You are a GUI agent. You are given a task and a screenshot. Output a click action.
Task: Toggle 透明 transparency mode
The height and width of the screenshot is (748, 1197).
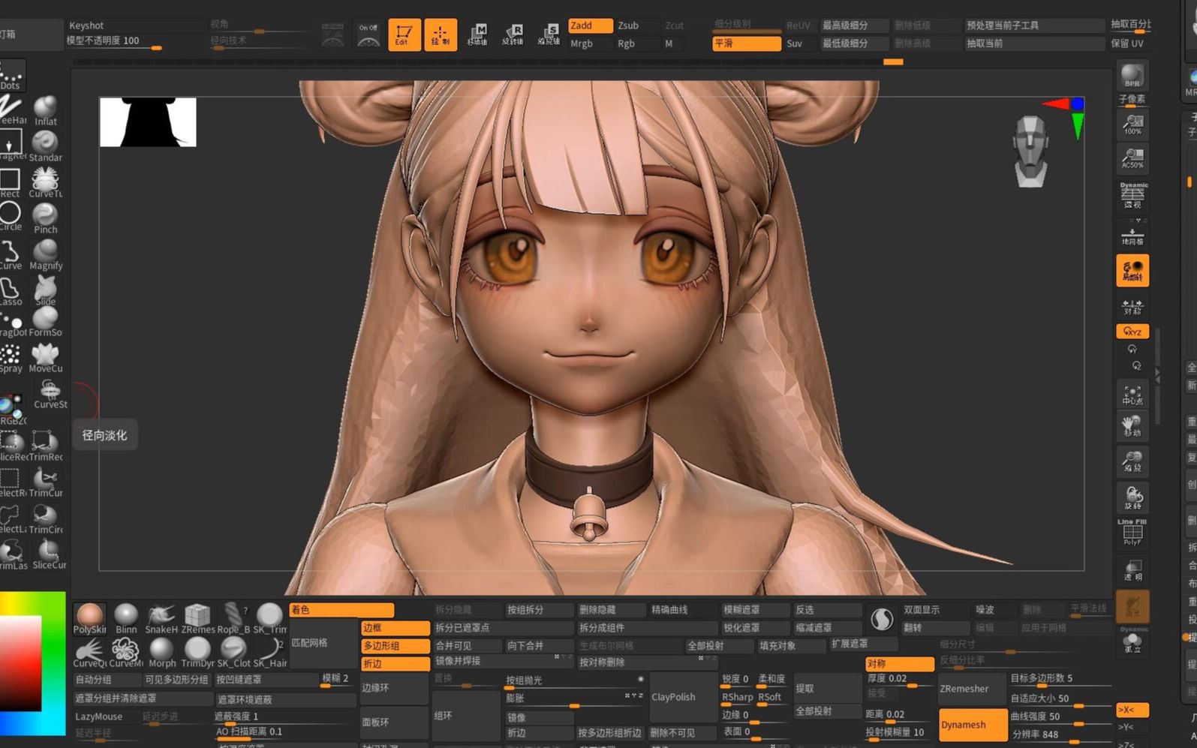point(1132,570)
